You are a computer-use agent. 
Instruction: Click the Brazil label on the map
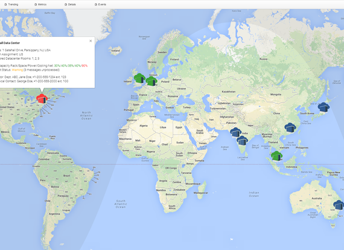[67, 176]
